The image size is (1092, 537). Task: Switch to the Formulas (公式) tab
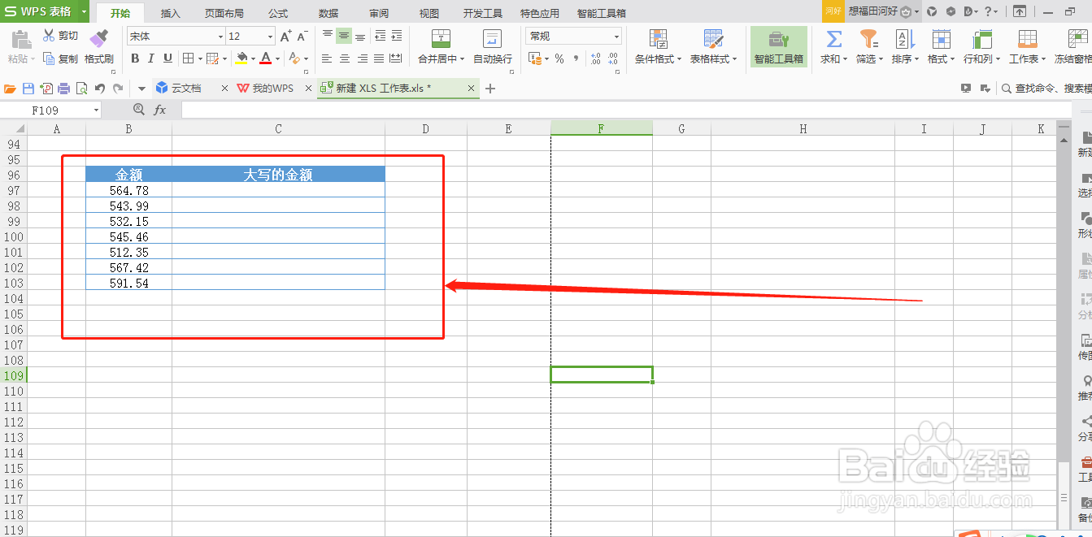click(278, 13)
